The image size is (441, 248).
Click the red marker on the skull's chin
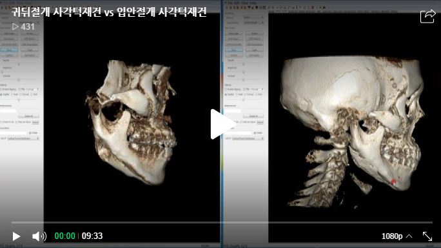[x=393, y=182]
